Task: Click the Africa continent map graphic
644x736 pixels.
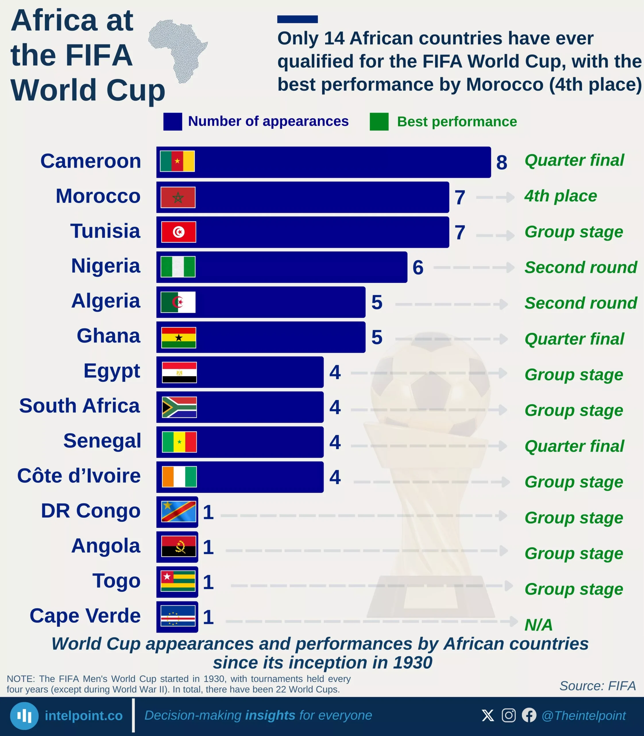Action: click(x=179, y=50)
